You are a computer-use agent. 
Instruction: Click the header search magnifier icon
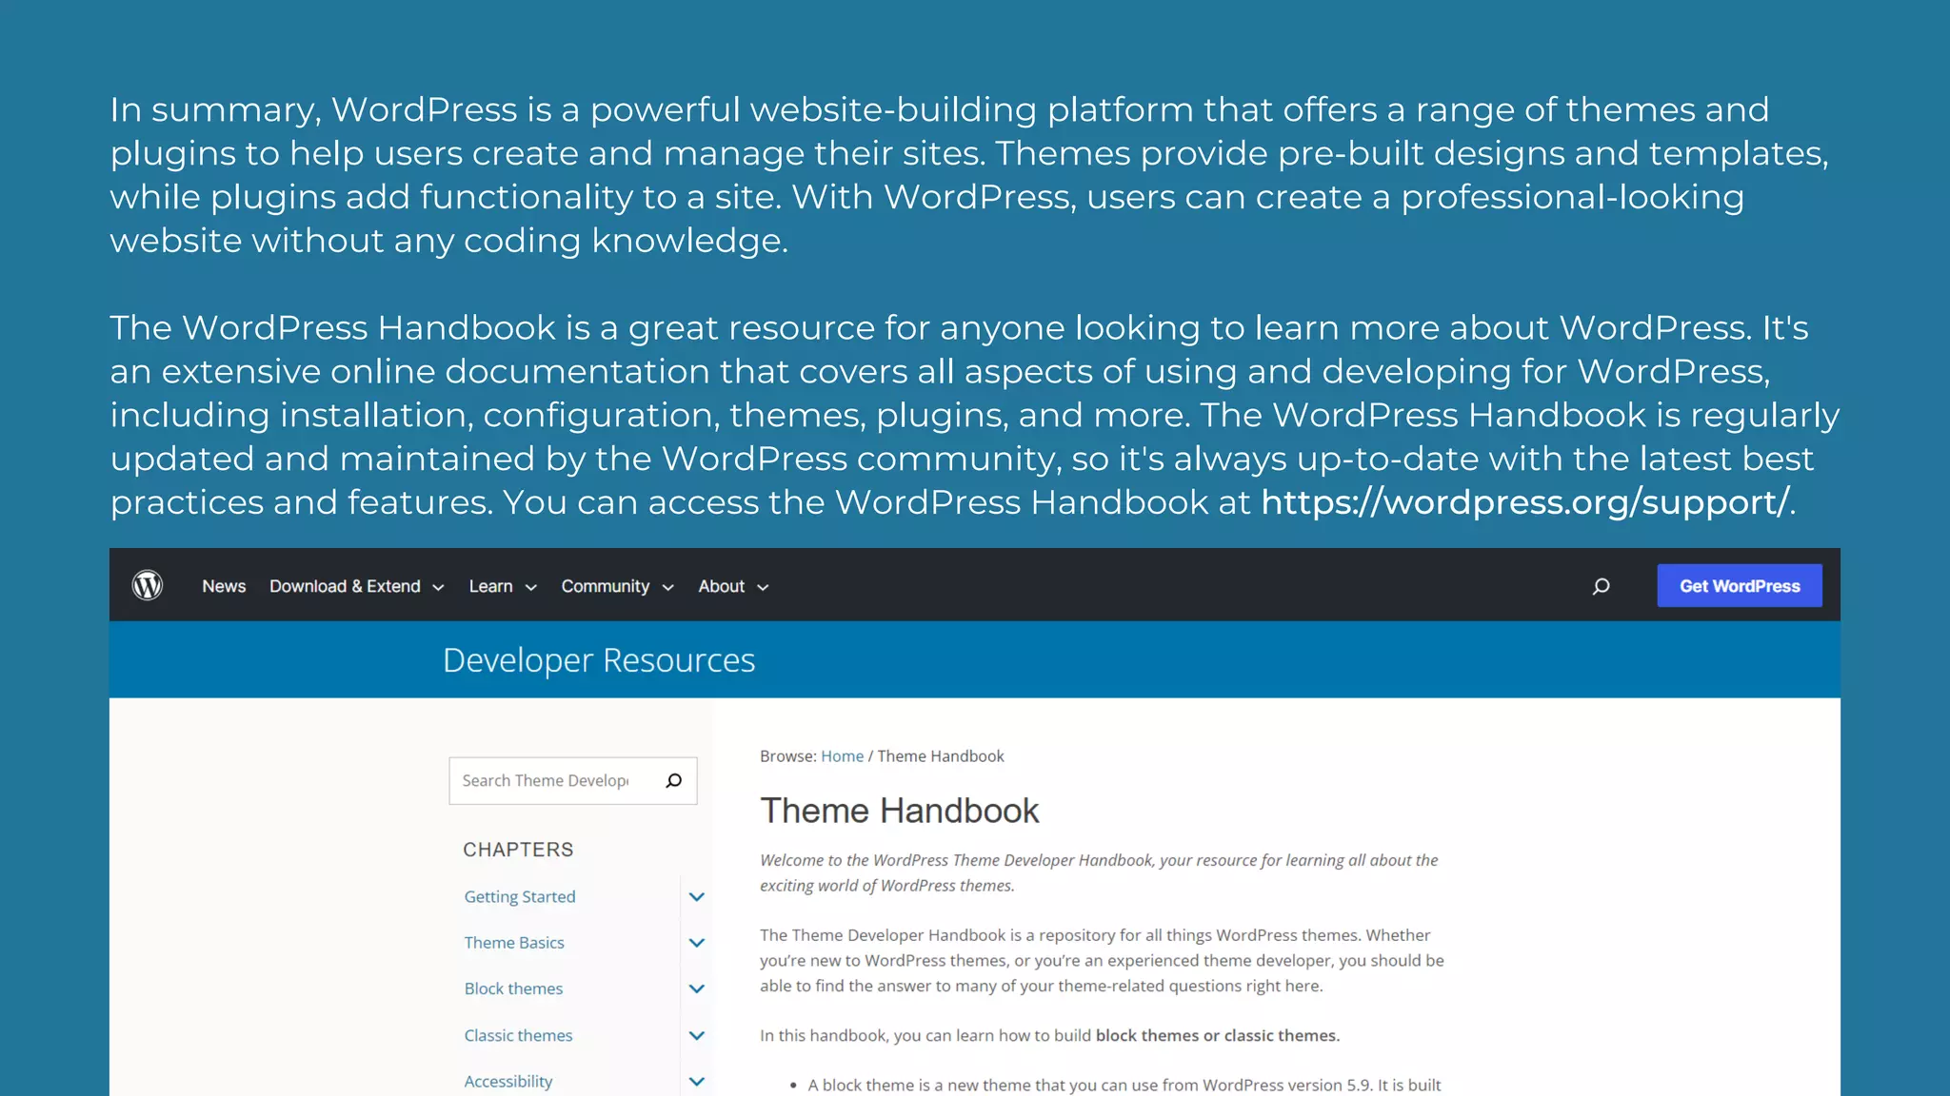coord(1602,586)
